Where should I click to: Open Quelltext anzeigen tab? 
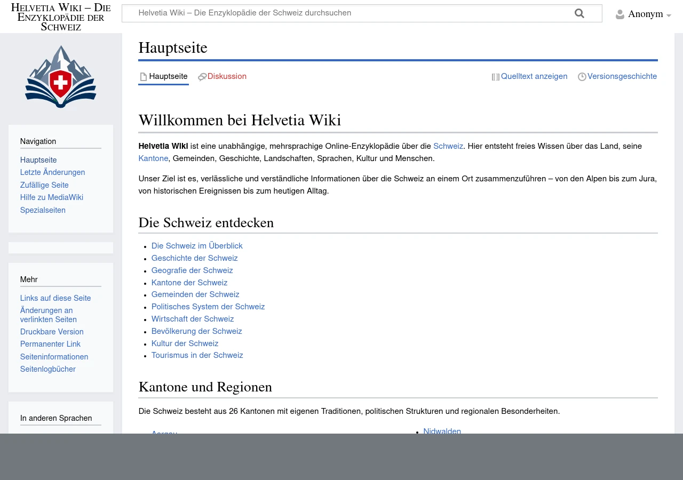pos(534,77)
